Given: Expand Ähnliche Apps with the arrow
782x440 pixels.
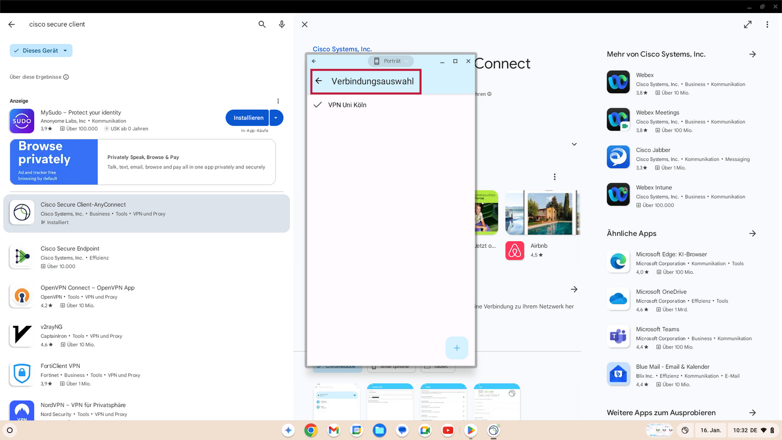Looking at the screenshot, I should pos(753,234).
